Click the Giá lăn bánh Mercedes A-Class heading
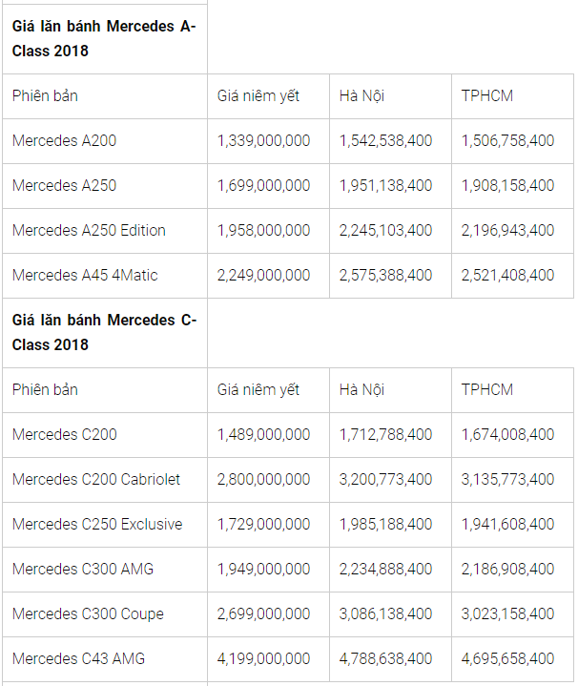The image size is (578, 686). coord(104,38)
